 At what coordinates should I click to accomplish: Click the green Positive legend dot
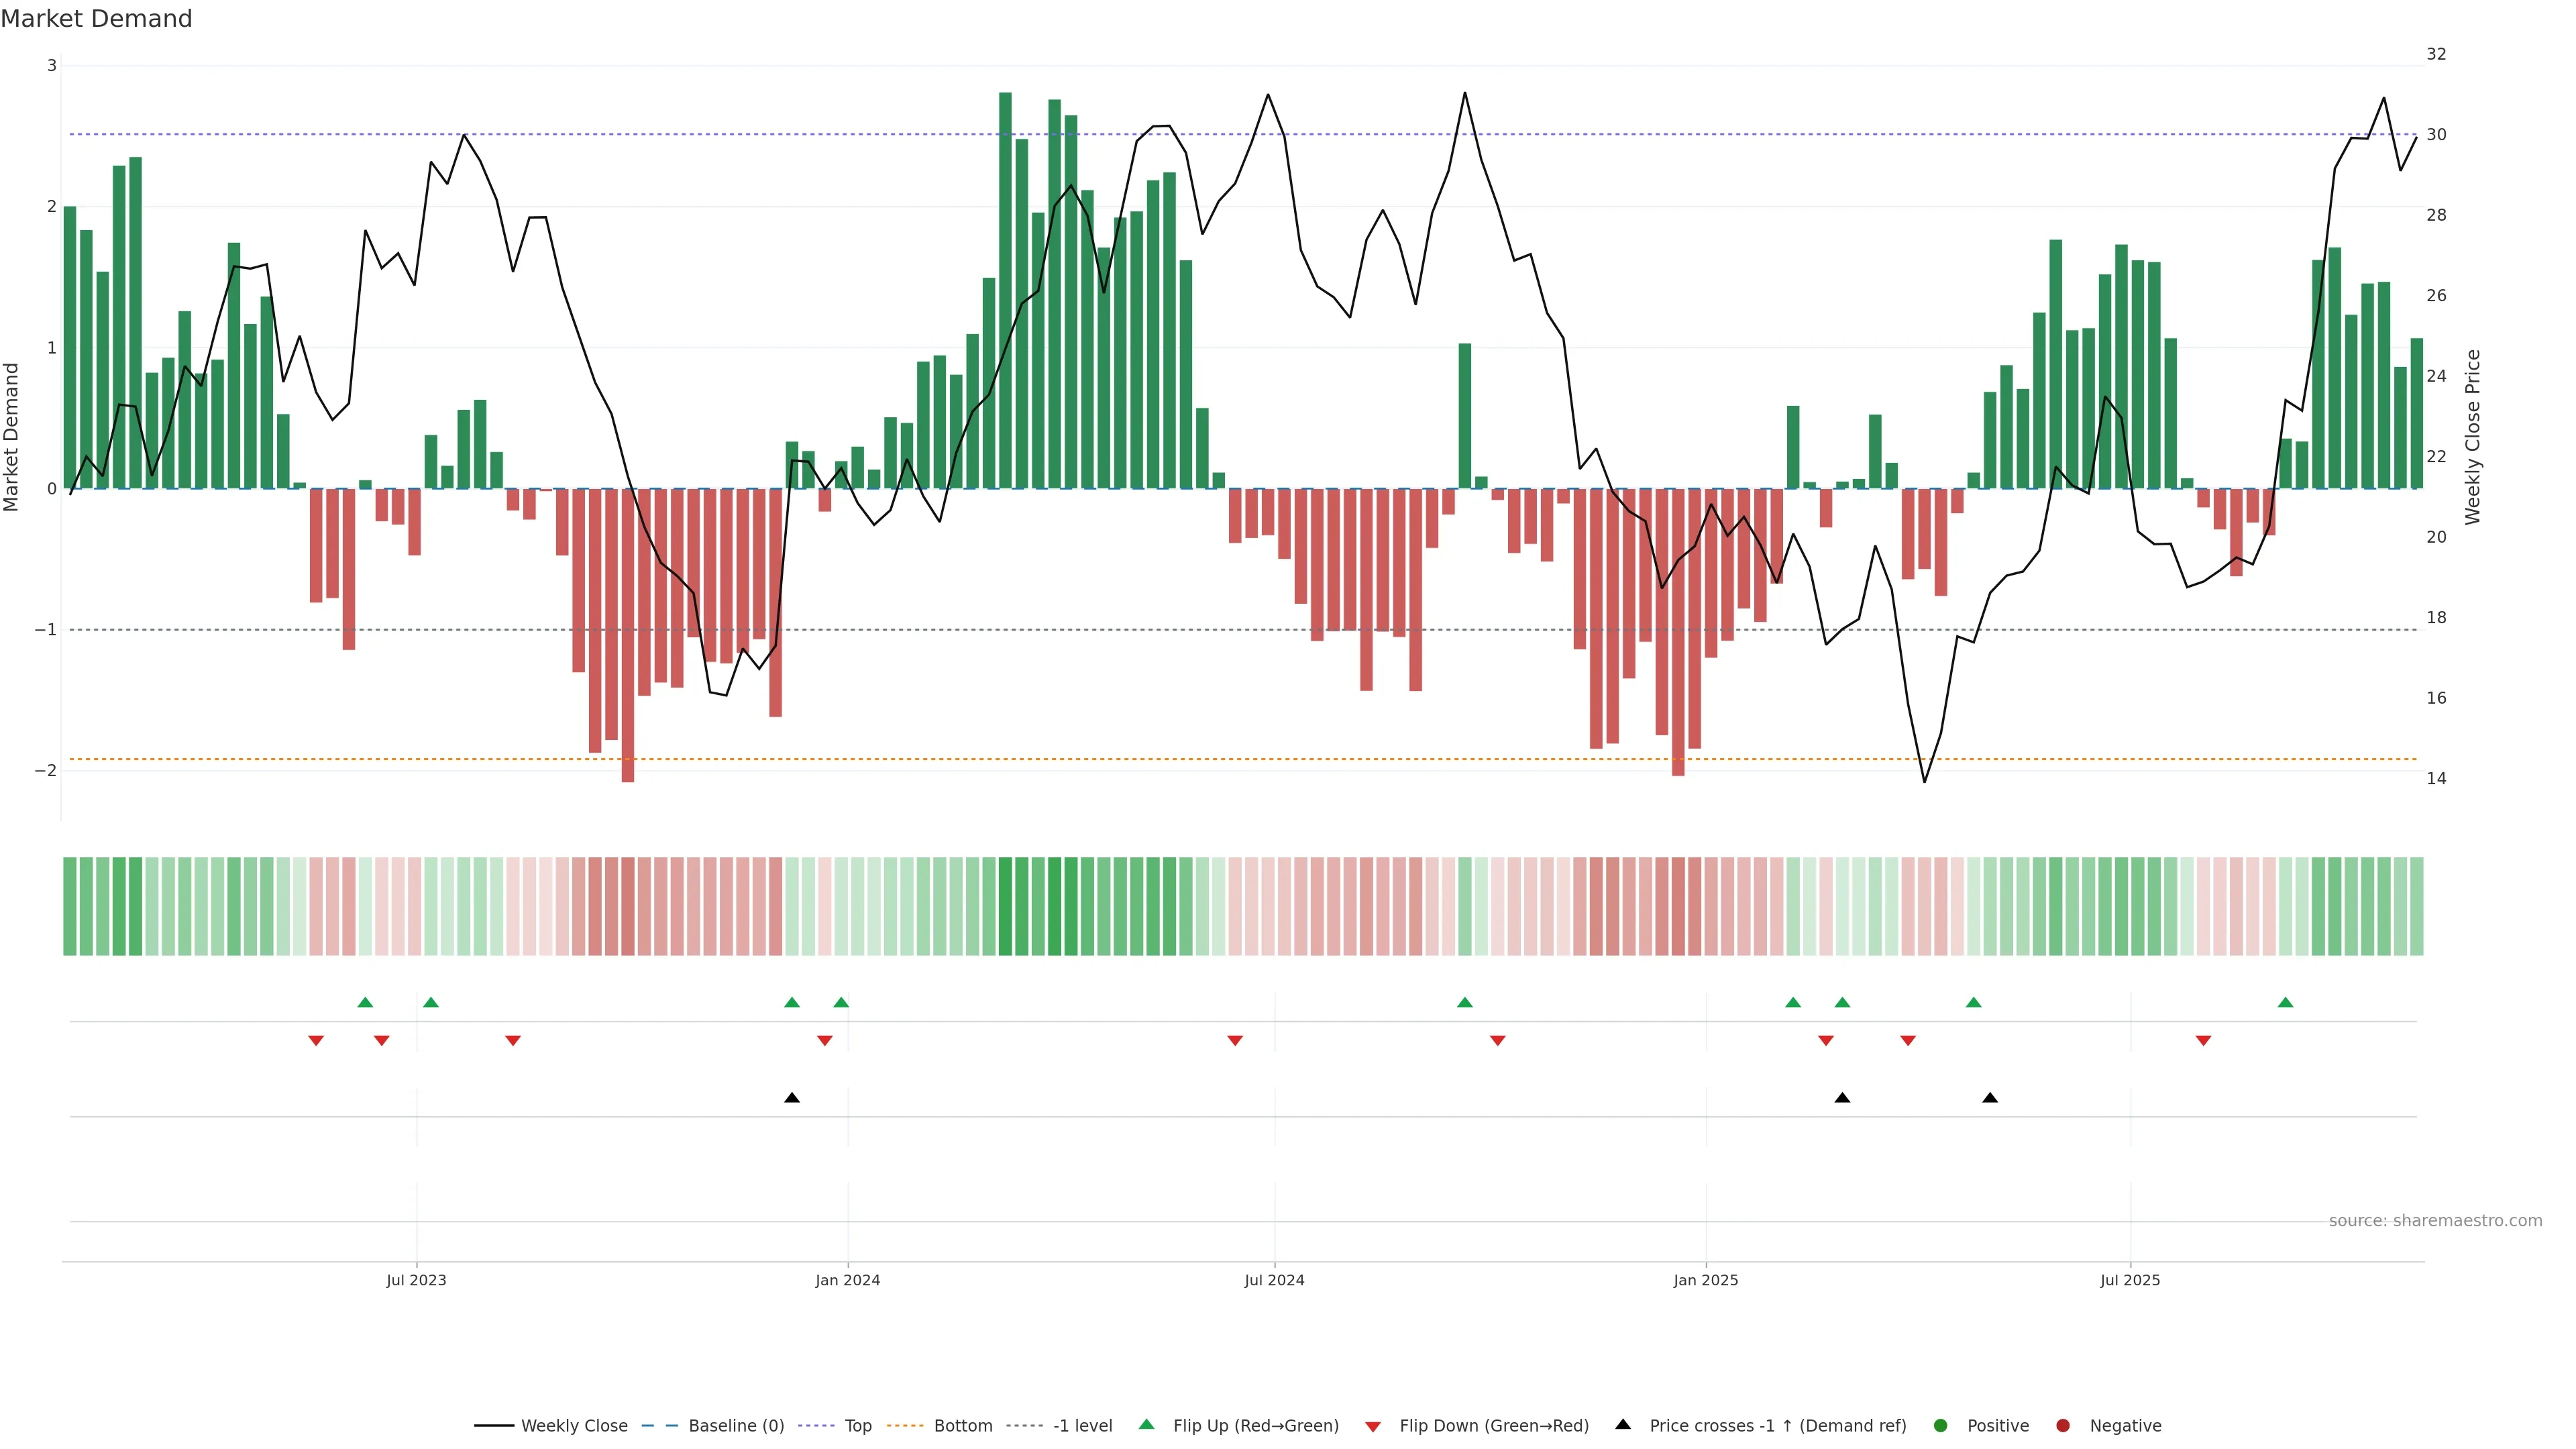tap(1941, 1425)
